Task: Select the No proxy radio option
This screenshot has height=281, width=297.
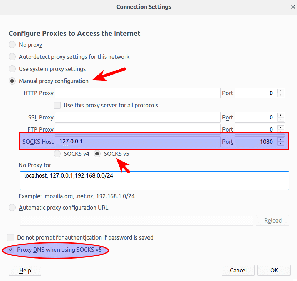Action: tap(12, 45)
